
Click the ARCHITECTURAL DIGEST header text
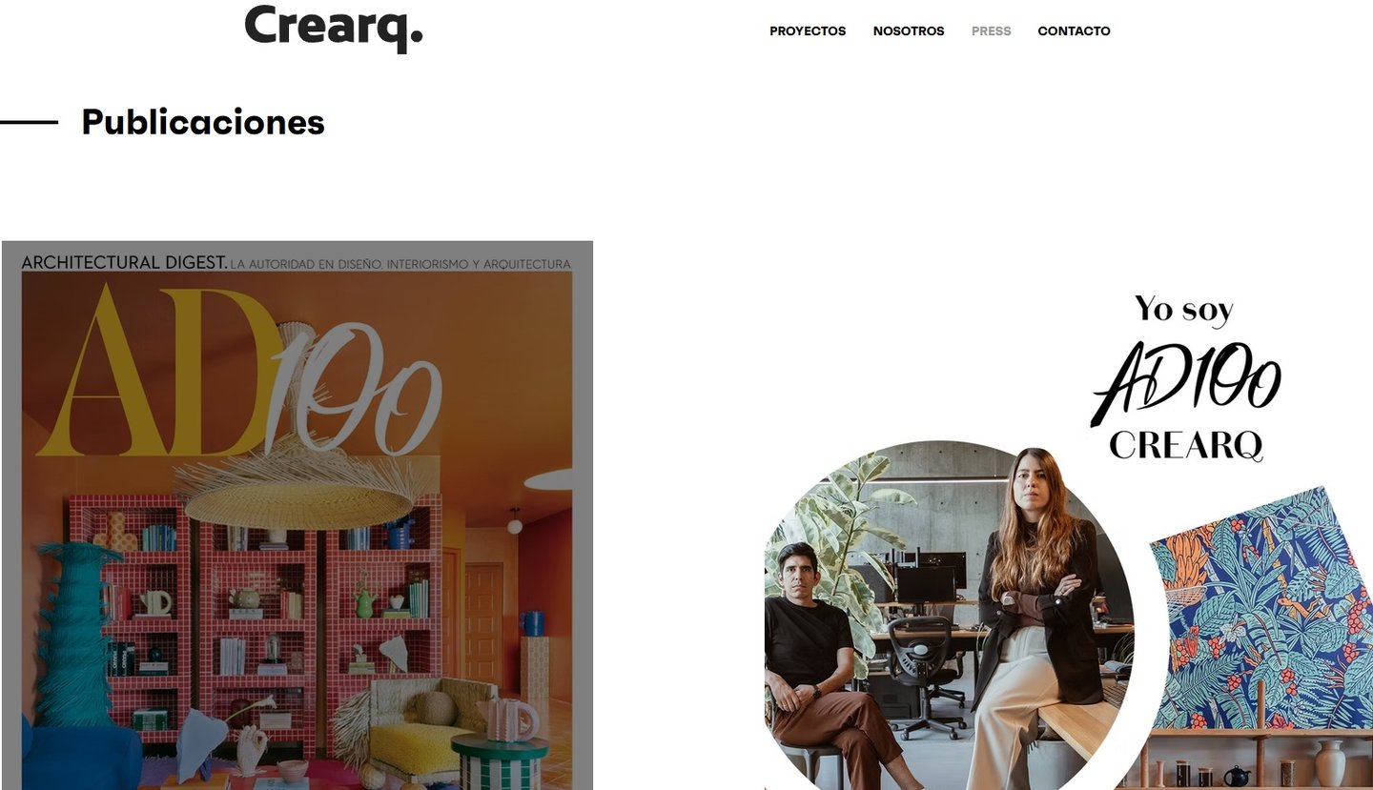point(124,262)
